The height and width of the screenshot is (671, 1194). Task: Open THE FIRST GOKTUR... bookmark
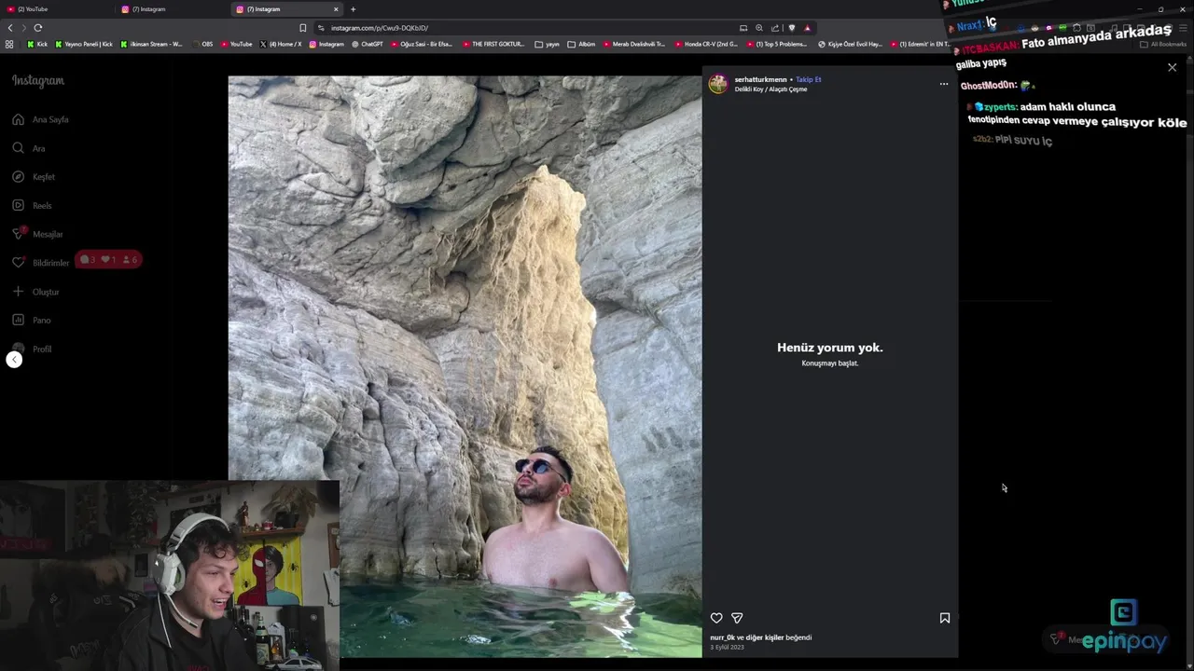493,44
